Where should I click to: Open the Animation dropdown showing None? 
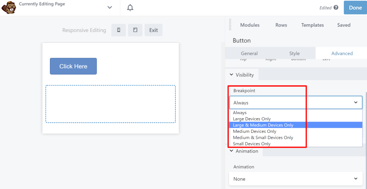click(296, 179)
